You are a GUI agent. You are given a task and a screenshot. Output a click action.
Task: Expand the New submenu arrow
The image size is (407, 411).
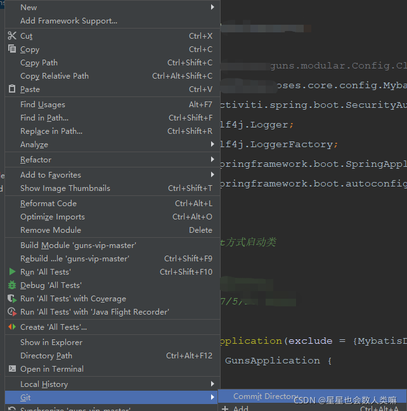pos(212,7)
